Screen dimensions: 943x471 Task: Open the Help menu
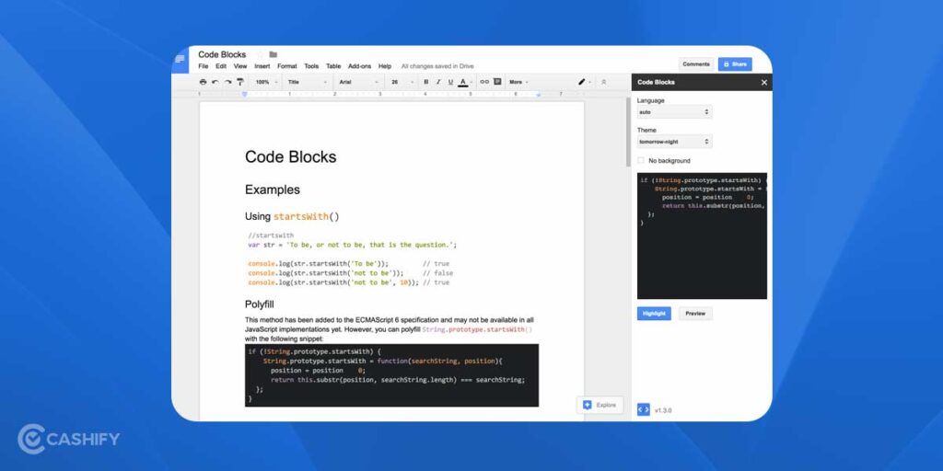click(x=385, y=66)
